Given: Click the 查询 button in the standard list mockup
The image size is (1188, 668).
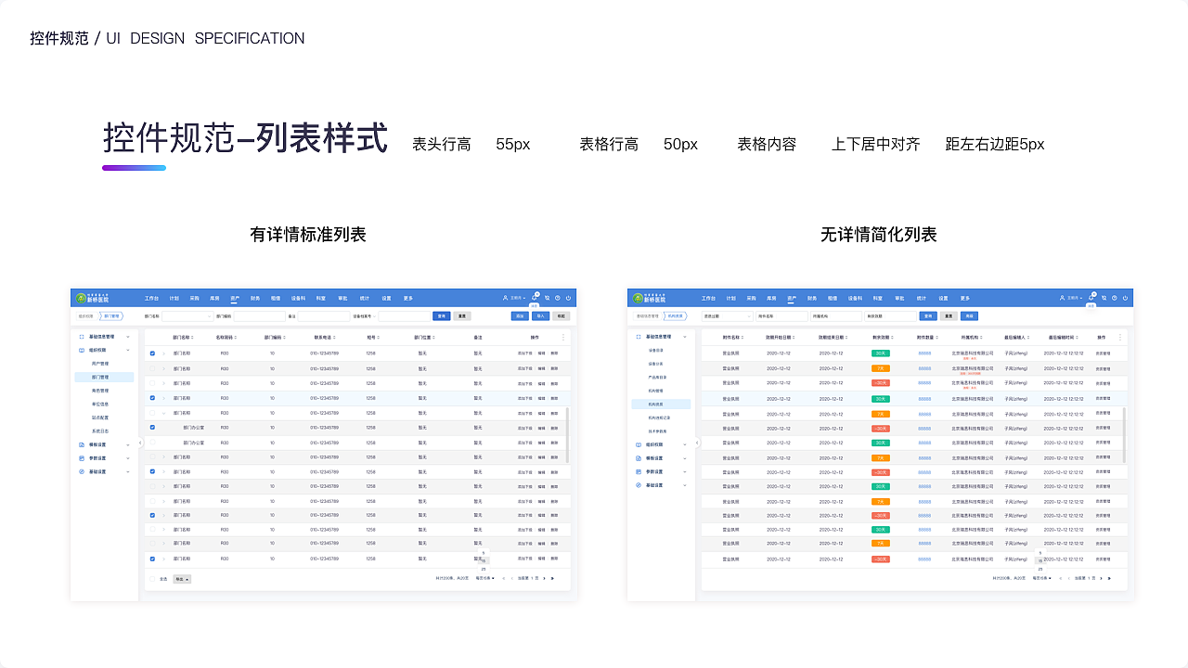Looking at the screenshot, I should (x=442, y=316).
